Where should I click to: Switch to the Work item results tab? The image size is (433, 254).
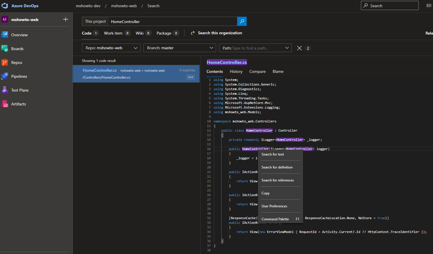pos(117,33)
